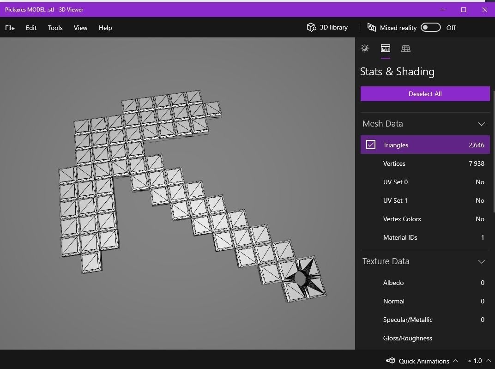
Task: Click the Mixed reality icon
Action: (372, 27)
